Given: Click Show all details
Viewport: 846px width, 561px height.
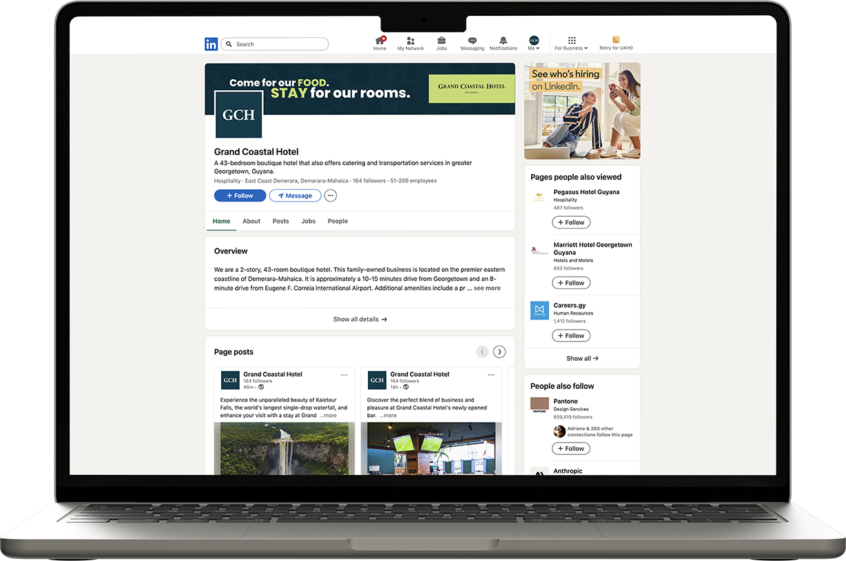Looking at the screenshot, I should [360, 319].
